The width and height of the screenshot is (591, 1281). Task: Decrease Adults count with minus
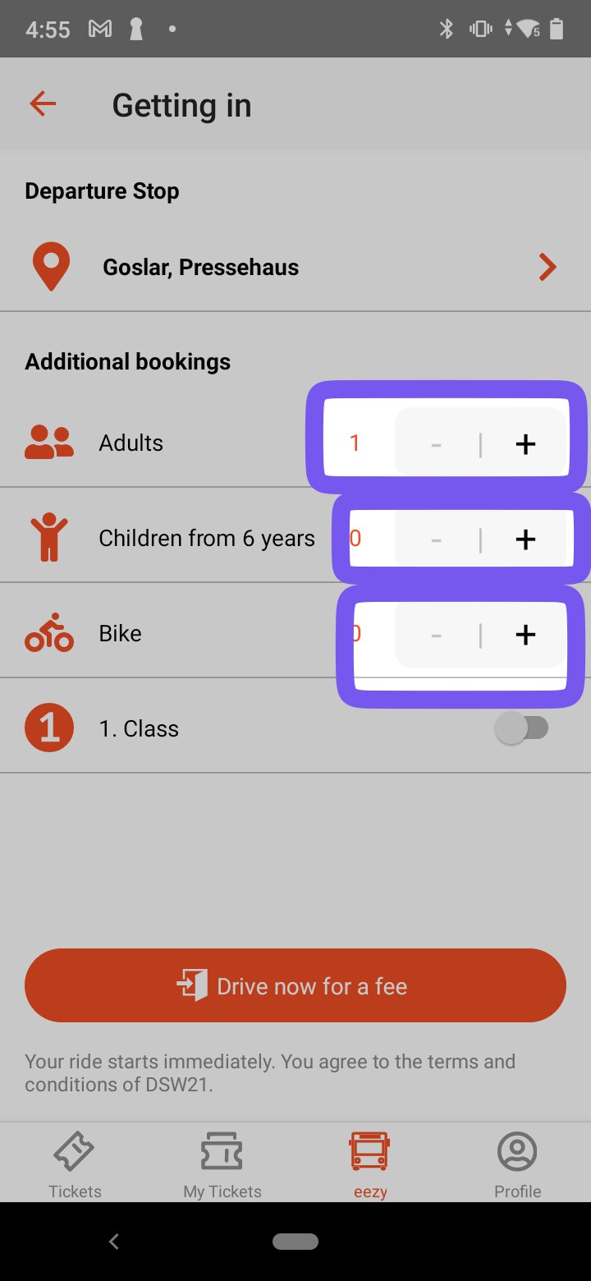point(436,443)
